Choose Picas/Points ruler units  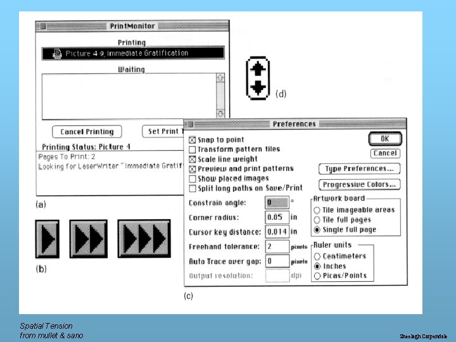point(317,275)
